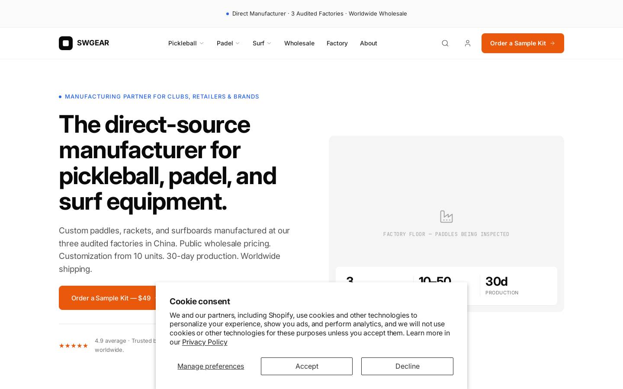Screen dimensions: 623x389
Task: Click the five-star rating icons
Action: [74, 346]
